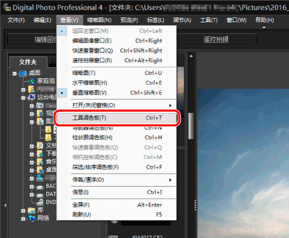Click the sky photo preview image
Image resolution: width=289 pixels, height=238 pixels.
(243, 164)
